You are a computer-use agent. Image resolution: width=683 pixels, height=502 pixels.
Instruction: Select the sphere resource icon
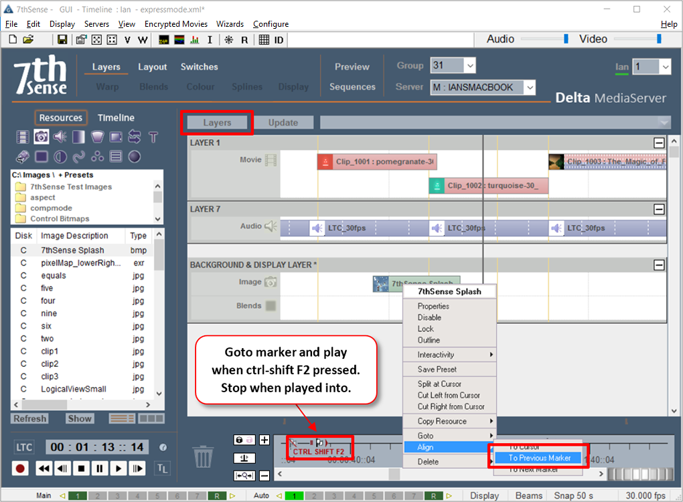pyautogui.click(x=135, y=157)
